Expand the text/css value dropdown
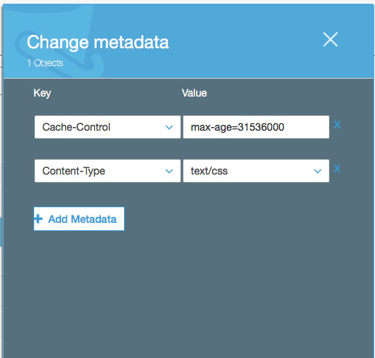375x358 pixels. [x=256, y=171]
